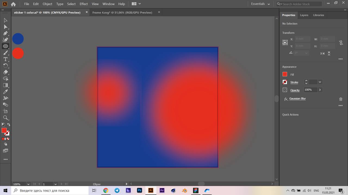Show more Transform options

[x=340, y=59]
